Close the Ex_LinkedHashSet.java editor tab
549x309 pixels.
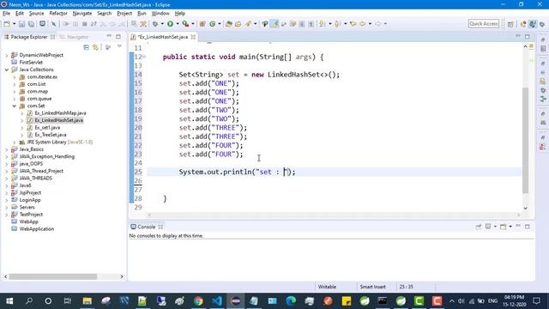pos(193,37)
